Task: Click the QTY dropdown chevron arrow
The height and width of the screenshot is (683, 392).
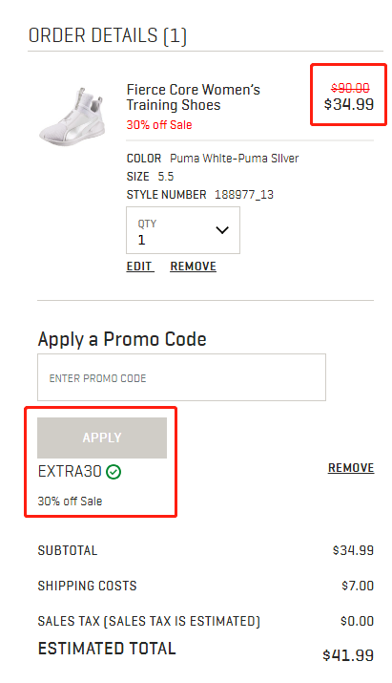Action: 222,230
